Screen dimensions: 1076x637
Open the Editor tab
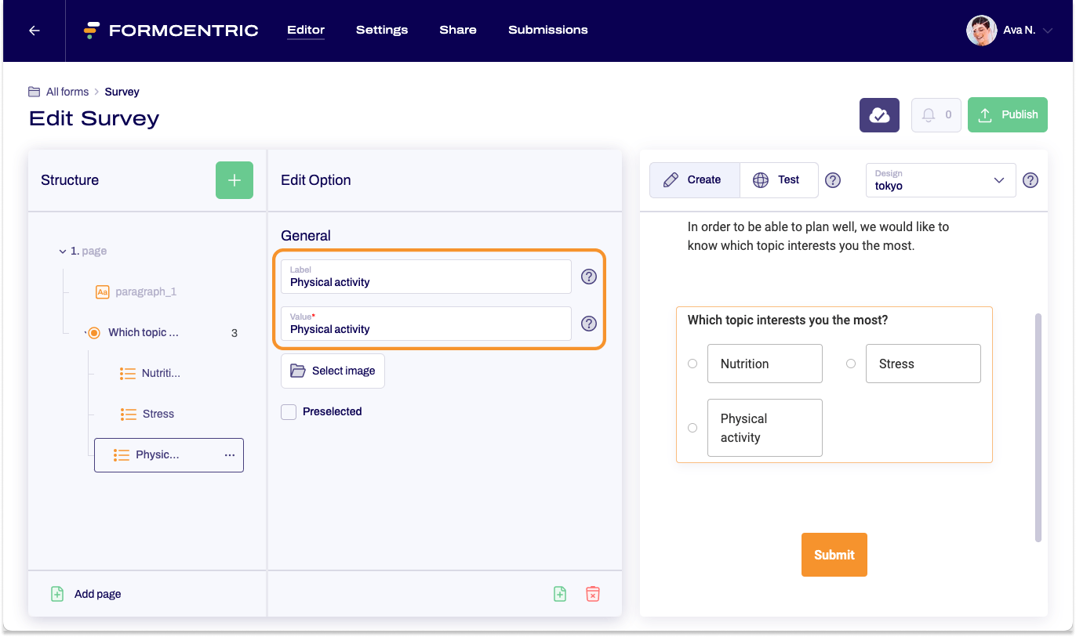coord(306,31)
